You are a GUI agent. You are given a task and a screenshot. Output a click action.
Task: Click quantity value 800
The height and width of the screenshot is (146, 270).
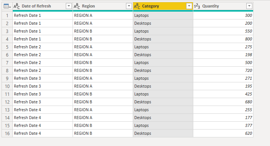249,39
